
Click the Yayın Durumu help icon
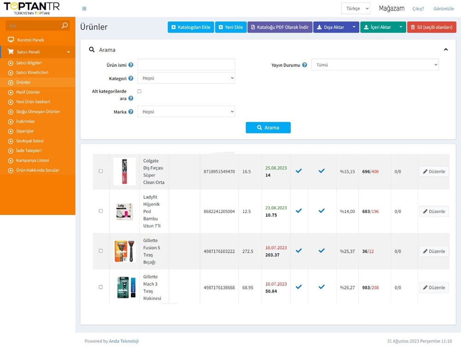point(305,65)
